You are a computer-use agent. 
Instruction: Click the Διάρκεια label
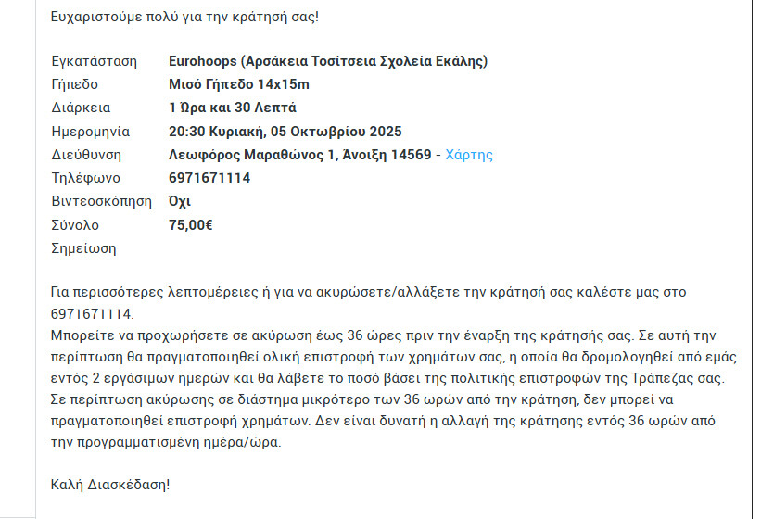coord(82,108)
